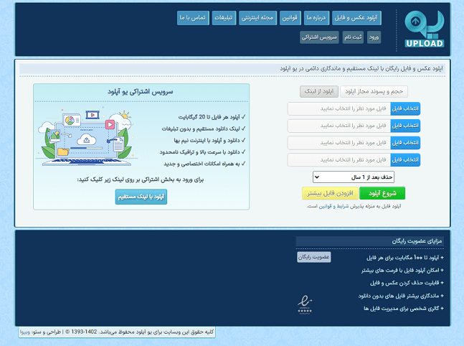464x346 pixels.
Task: Click the fourth file path input field
Action: pyautogui.click(x=339, y=160)
